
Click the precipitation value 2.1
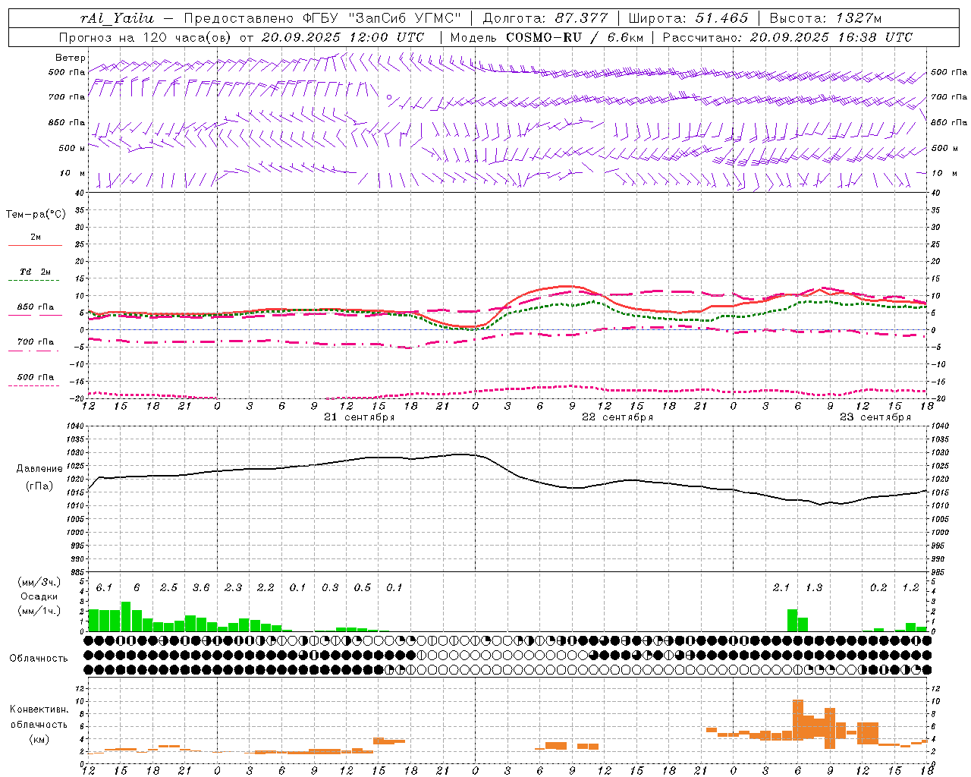click(781, 588)
